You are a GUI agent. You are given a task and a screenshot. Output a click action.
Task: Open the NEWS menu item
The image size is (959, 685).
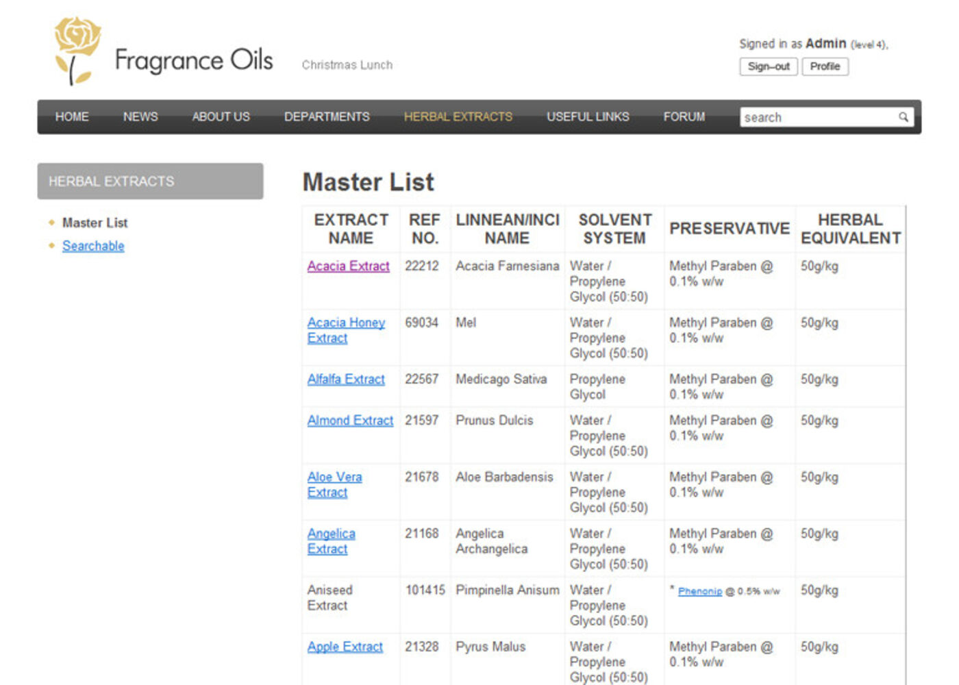140,117
